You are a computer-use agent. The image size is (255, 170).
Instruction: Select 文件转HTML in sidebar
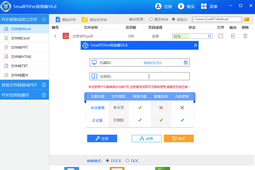[25, 57]
